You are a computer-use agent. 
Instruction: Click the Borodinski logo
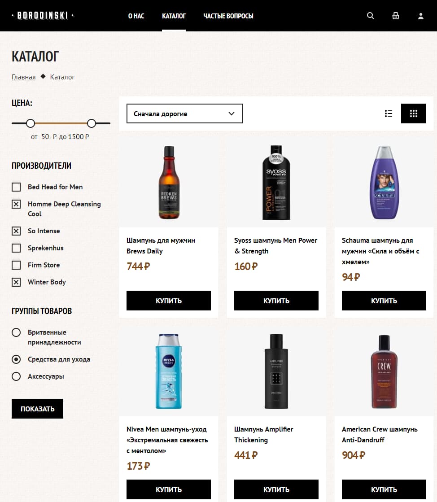tap(43, 16)
